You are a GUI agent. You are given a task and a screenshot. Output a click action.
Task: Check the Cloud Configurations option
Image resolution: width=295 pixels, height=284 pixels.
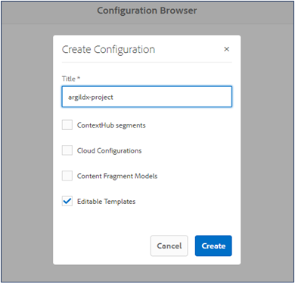(67, 150)
